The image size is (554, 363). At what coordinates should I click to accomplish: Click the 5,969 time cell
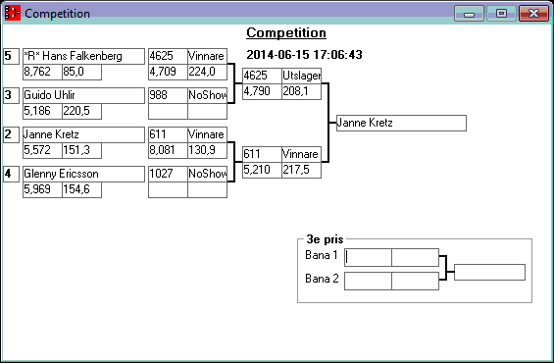pos(42,189)
